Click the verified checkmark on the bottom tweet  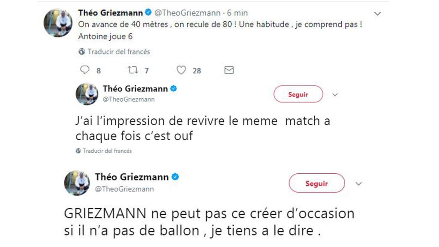(x=175, y=176)
